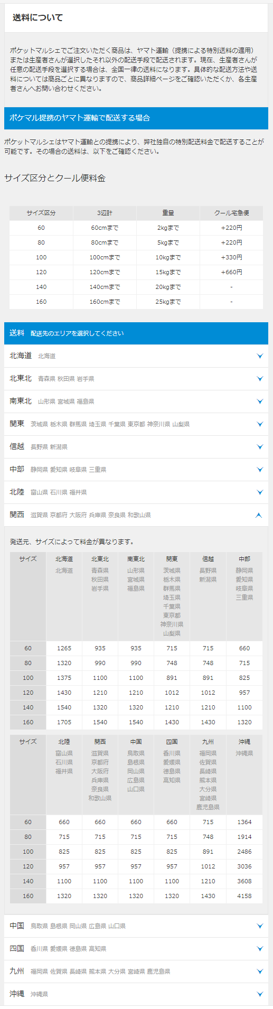Expand the 信越 area chevron
Screen dimensions: 273x1009
(x=259, y=447)
